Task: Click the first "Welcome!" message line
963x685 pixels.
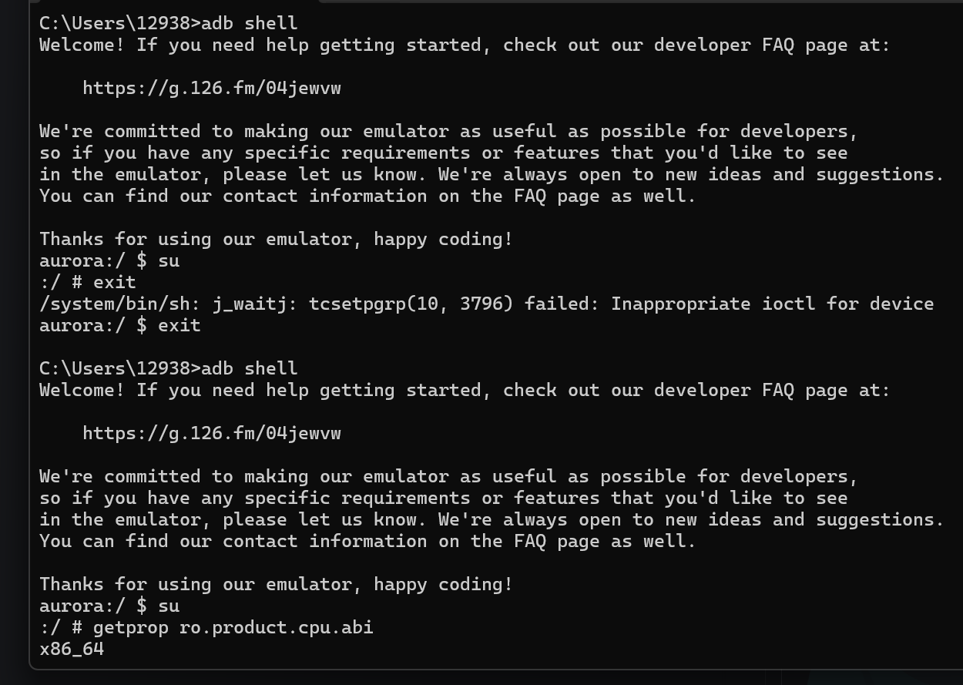Action: 464,45
